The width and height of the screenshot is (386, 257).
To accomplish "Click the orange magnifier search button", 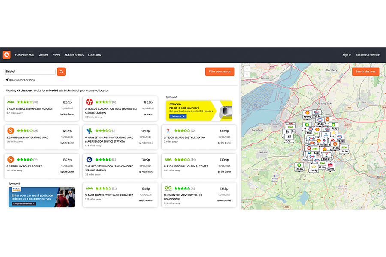I will tap(61, 72).
